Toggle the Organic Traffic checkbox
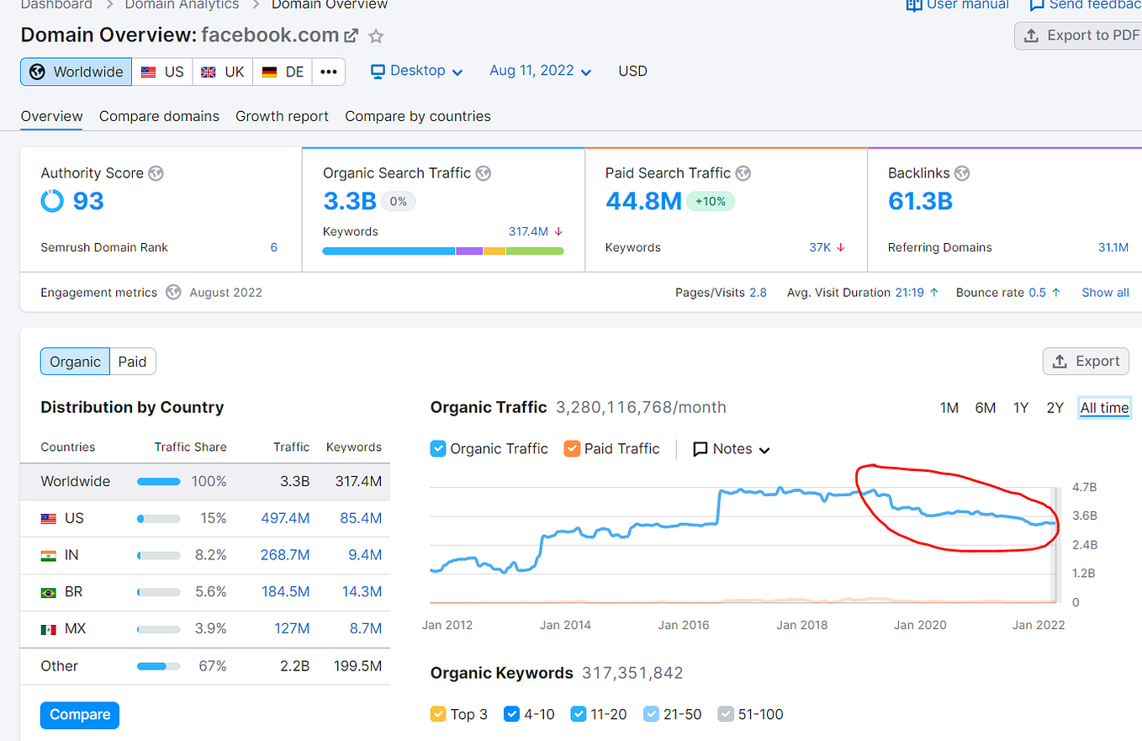This screenshot has height=741, width=1142. [438, 449]
